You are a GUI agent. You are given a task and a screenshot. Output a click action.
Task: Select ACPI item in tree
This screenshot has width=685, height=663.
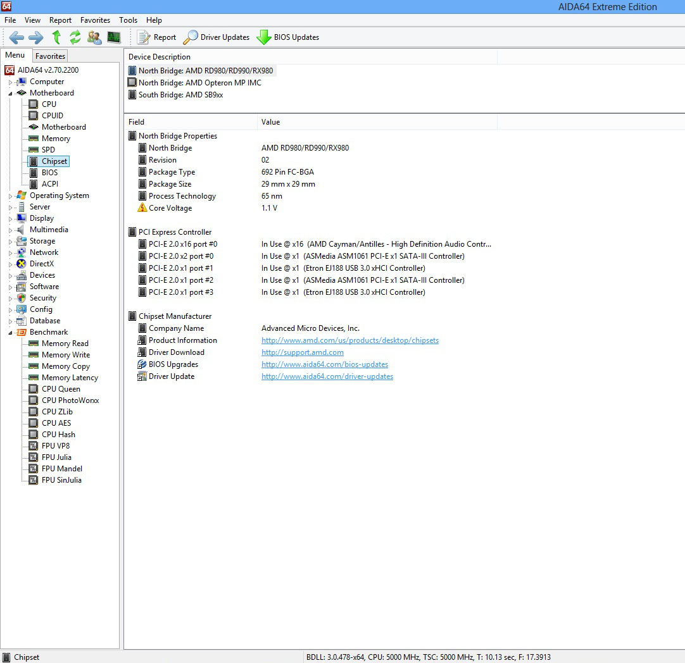[x=50, y=183]
